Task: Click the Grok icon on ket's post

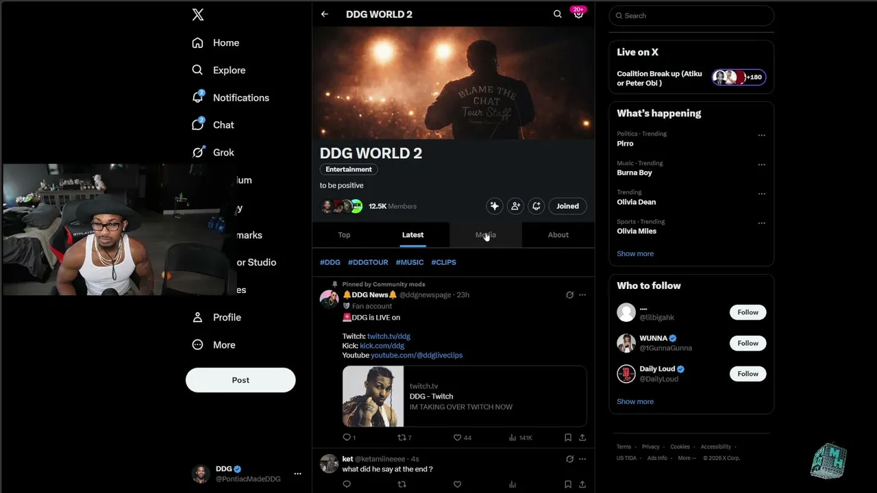Action: (569, 459)
